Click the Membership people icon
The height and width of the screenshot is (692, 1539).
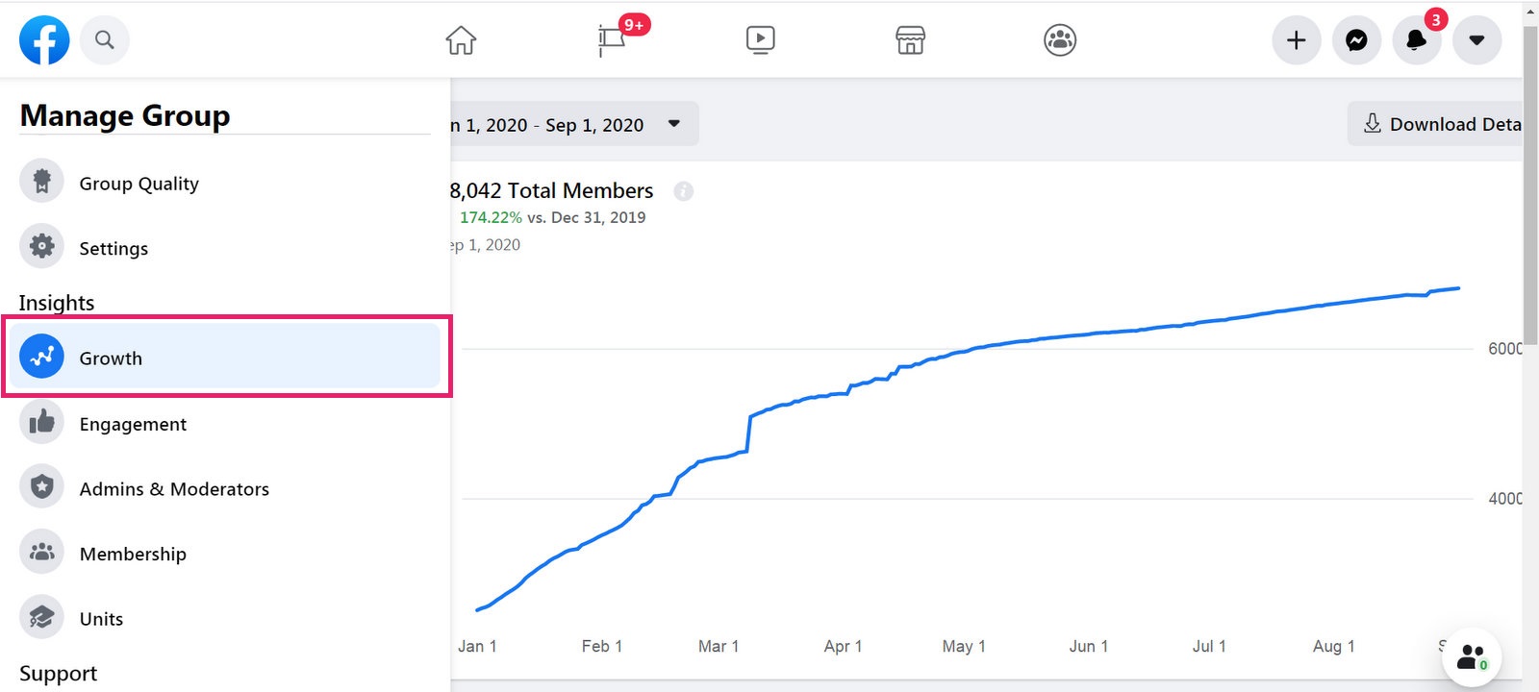pos(41,552)
